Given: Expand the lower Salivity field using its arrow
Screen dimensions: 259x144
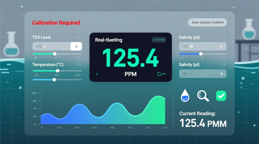Looking at the screenshot, I should 221,74.
